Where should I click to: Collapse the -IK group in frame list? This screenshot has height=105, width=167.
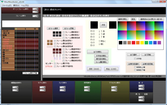(8, 37)
